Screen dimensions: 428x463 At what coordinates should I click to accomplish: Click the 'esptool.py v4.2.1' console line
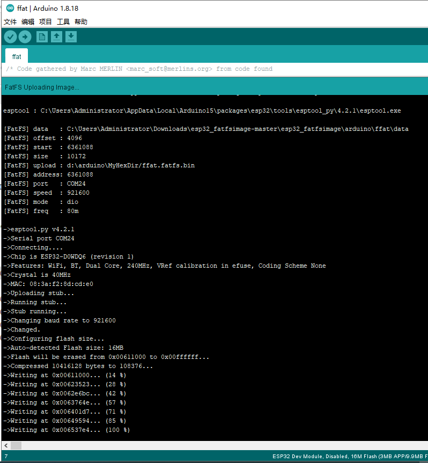tap(39, 230)
